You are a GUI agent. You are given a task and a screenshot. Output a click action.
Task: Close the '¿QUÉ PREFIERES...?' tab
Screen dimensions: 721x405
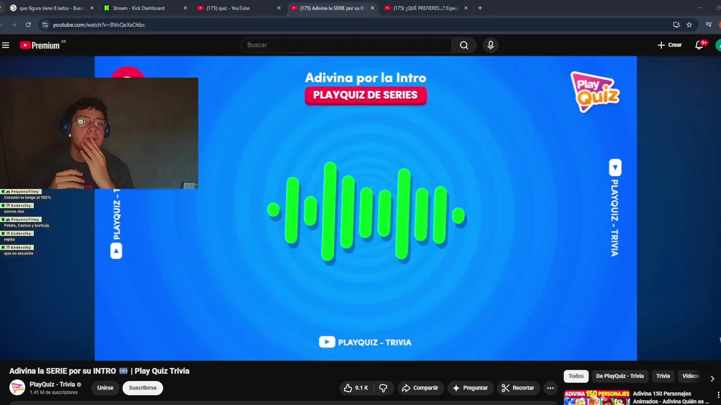pyautogui.click(x=466, y=8)
